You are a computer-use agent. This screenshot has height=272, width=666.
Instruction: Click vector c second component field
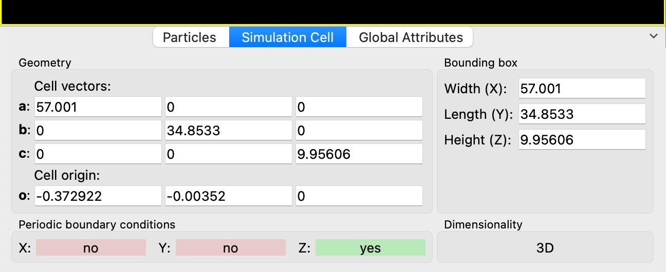tap(228, 154)
